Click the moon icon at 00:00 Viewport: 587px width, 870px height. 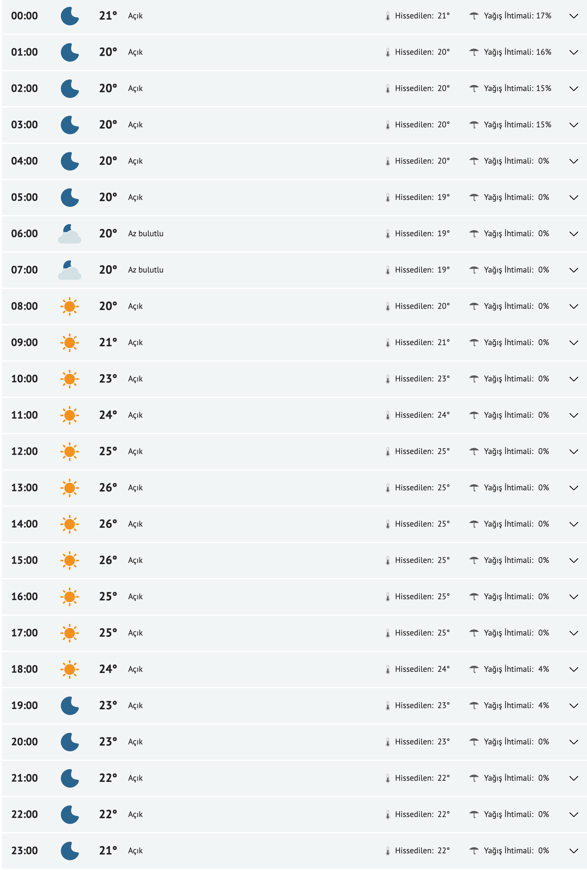click(x=70, y=16)
